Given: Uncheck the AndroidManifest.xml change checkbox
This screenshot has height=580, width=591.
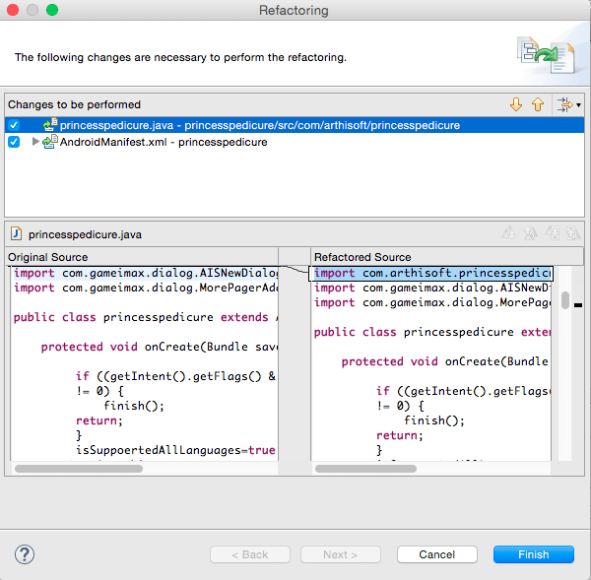Looking at the screenshot, I should (14, 142).
